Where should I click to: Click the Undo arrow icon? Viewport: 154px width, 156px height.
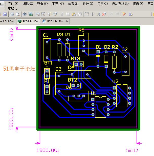111,14
